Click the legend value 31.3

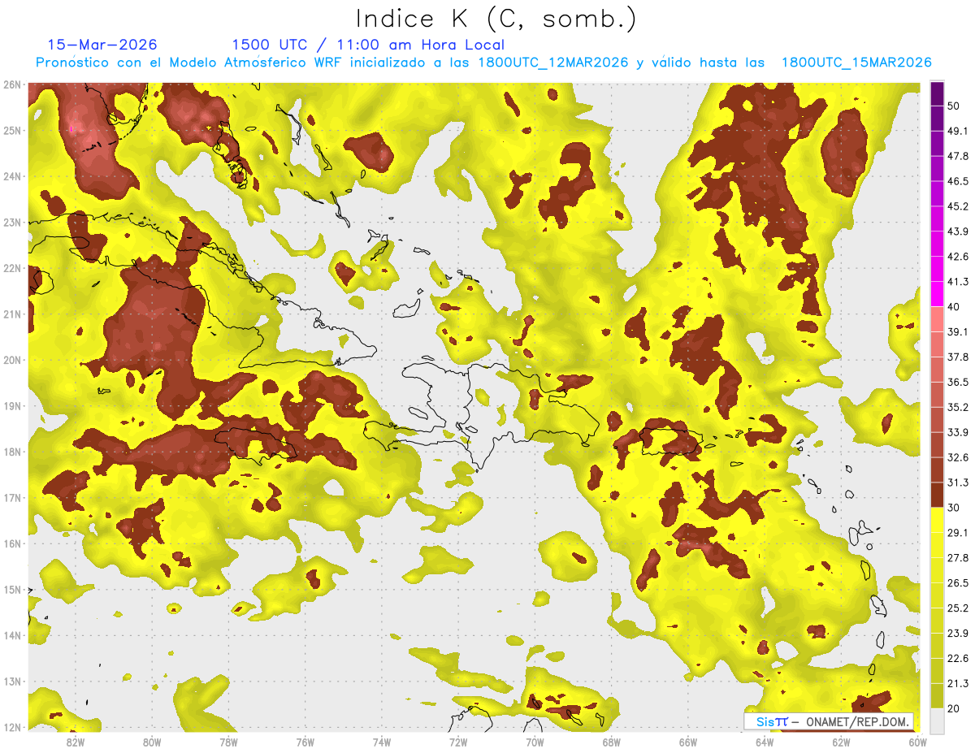click(957, 483)
